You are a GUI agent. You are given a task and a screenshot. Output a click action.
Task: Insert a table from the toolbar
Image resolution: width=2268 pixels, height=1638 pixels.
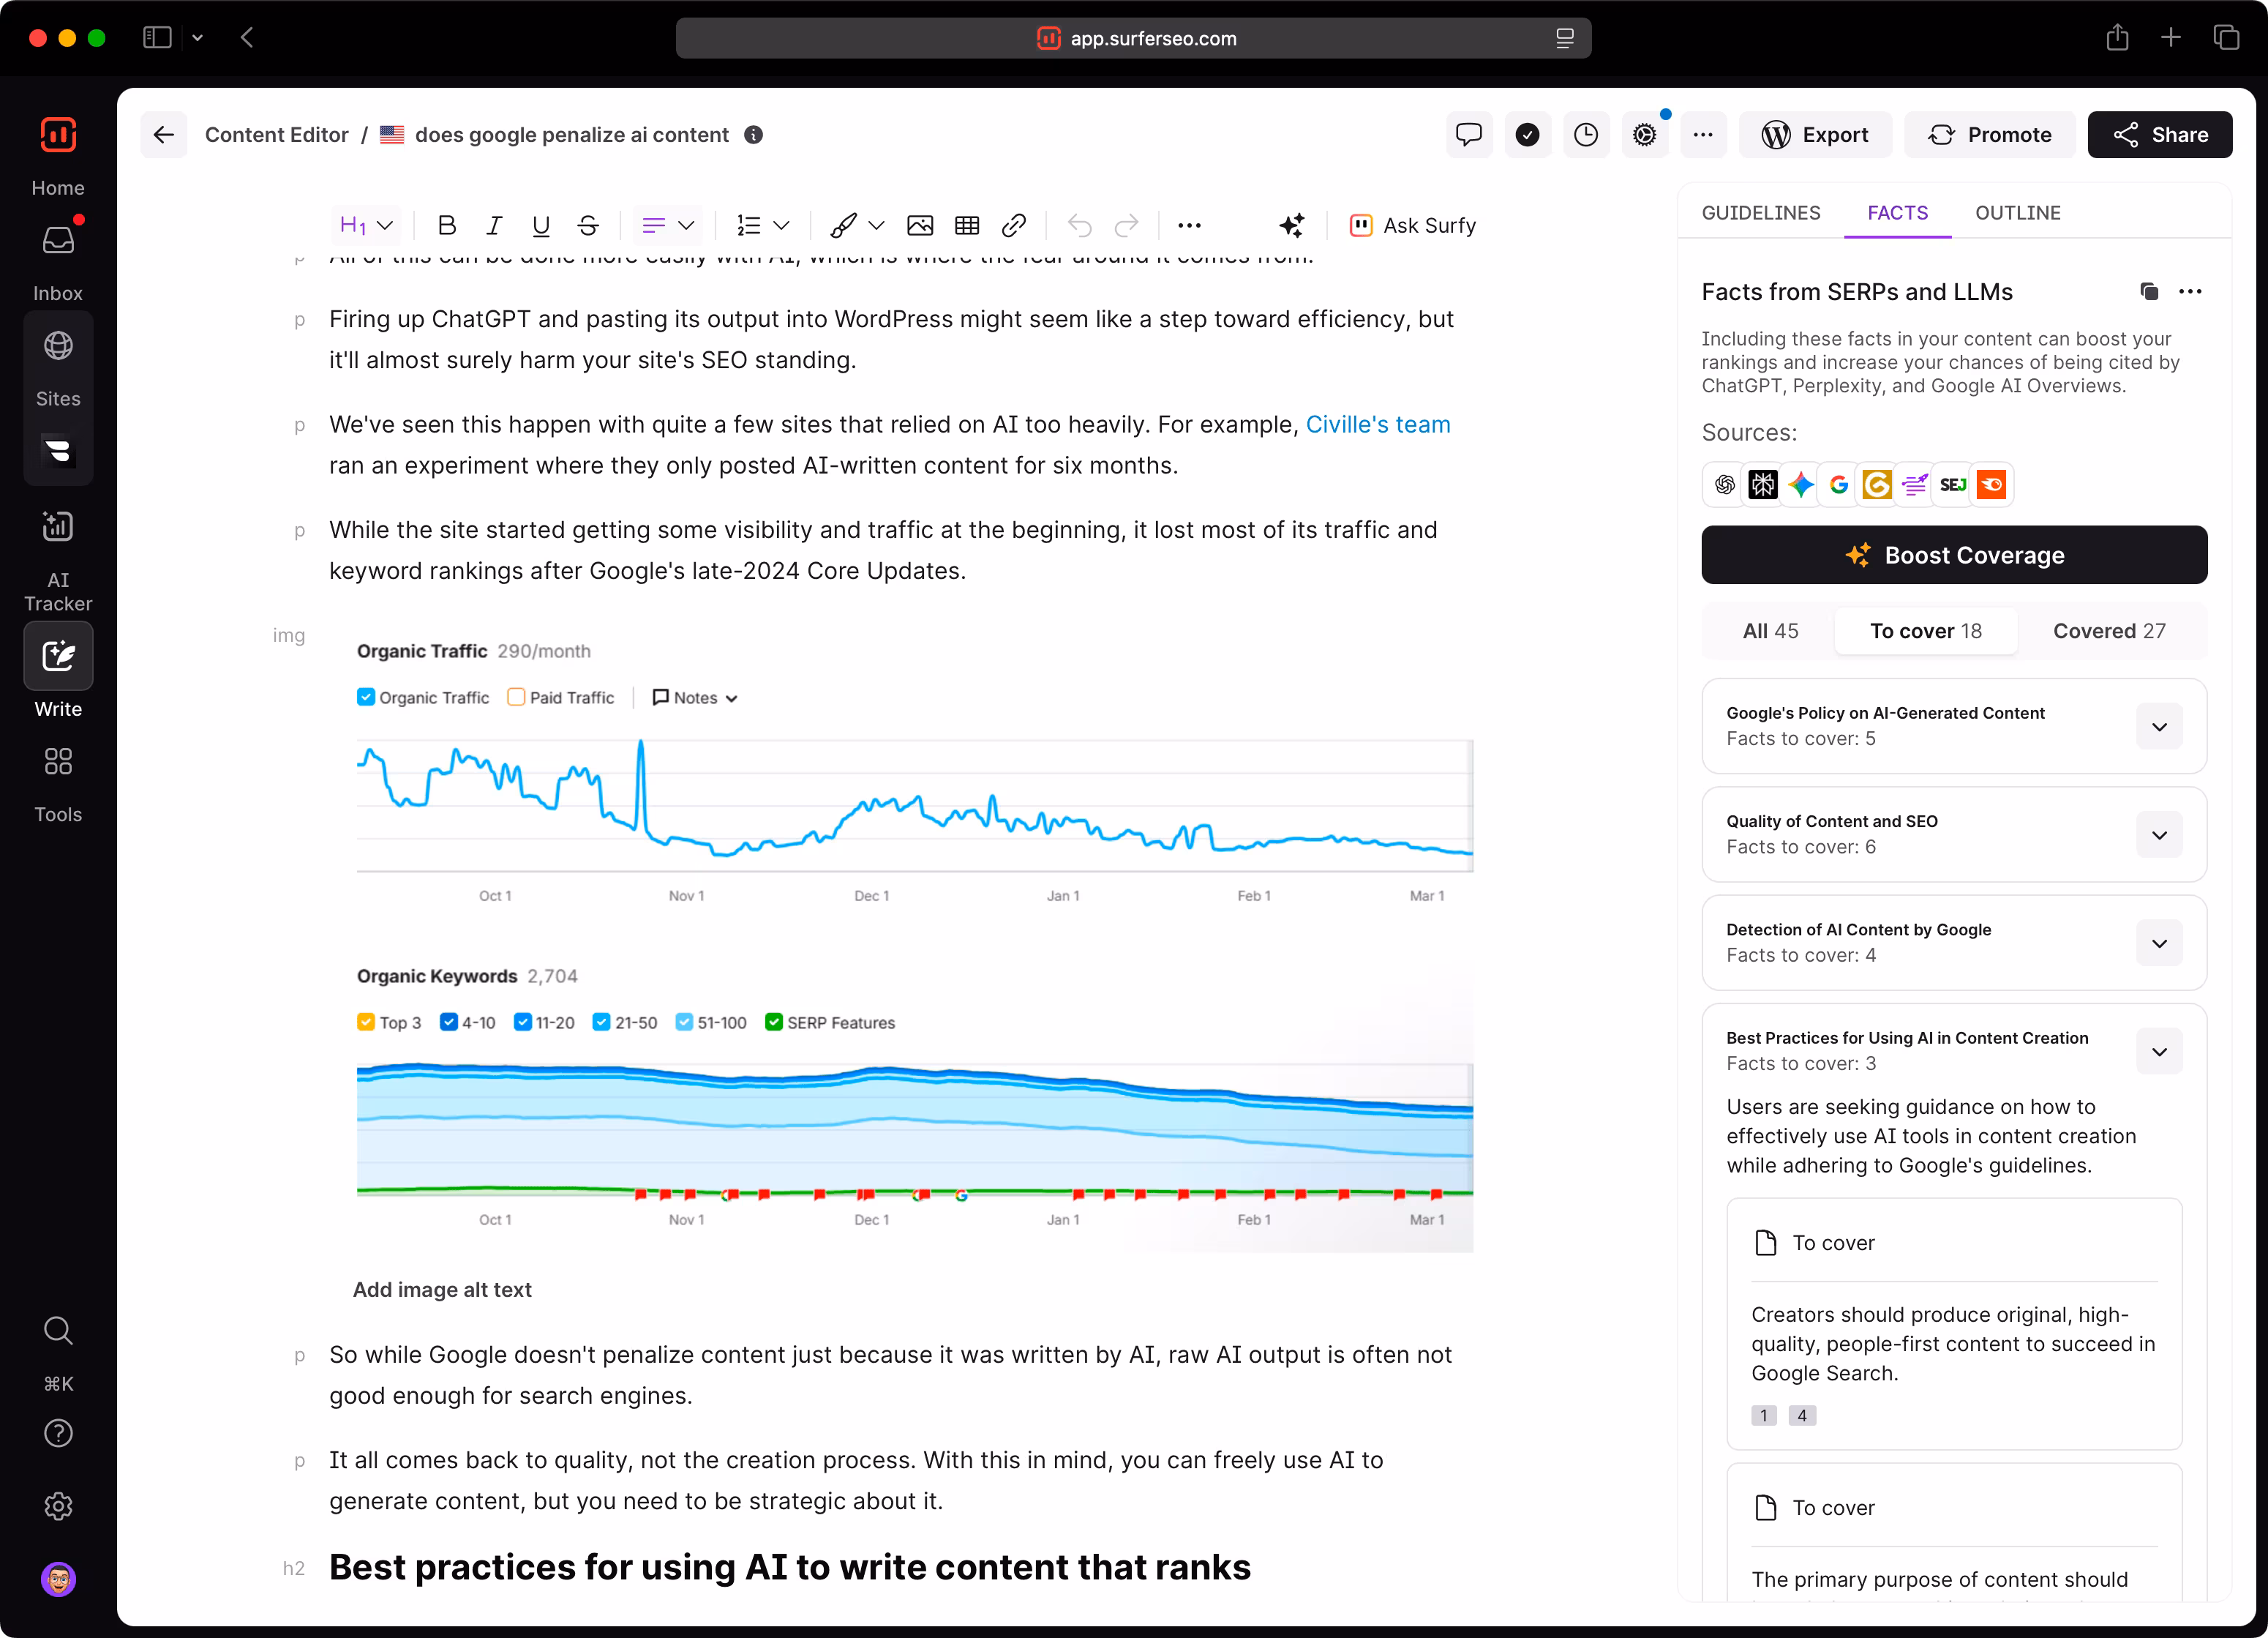tap(967, 225)
